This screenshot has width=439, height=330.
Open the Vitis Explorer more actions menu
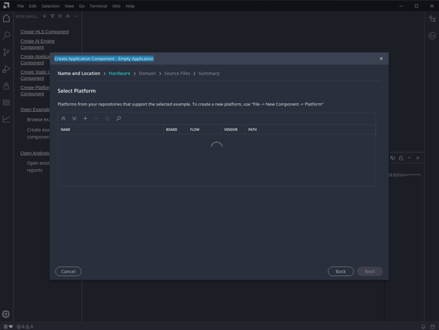(x=75, y=16)
